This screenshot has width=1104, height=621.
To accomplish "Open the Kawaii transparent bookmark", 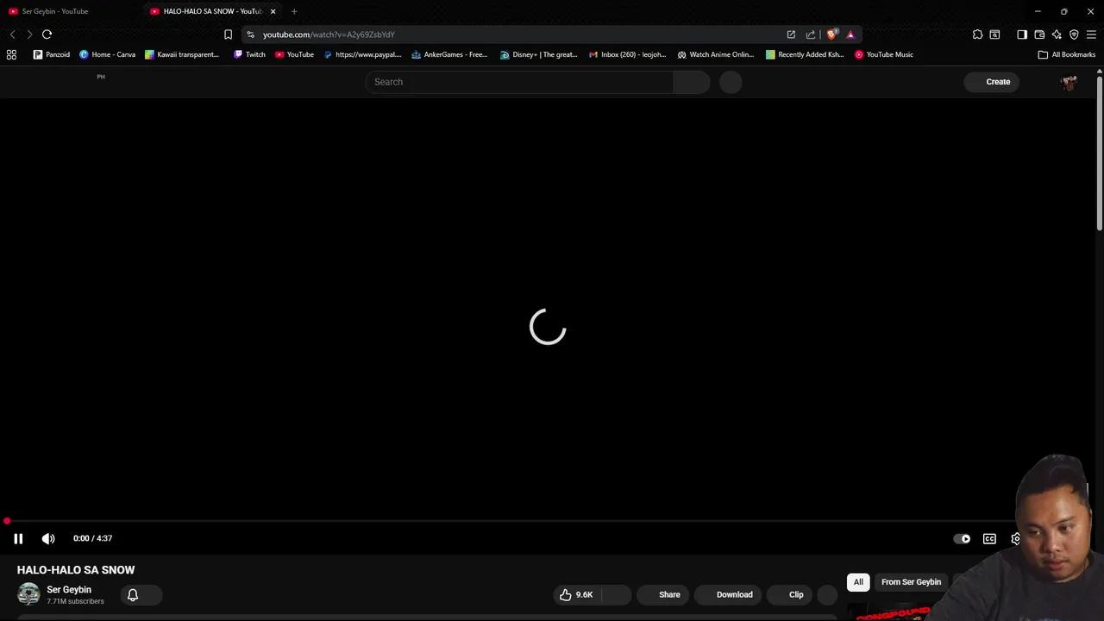I will click(x=181, y=54).
